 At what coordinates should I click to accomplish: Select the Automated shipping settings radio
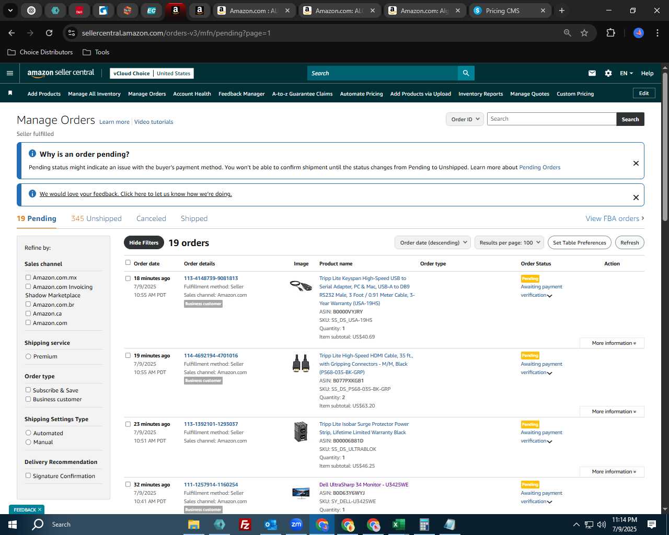click(x=28, y=433)
